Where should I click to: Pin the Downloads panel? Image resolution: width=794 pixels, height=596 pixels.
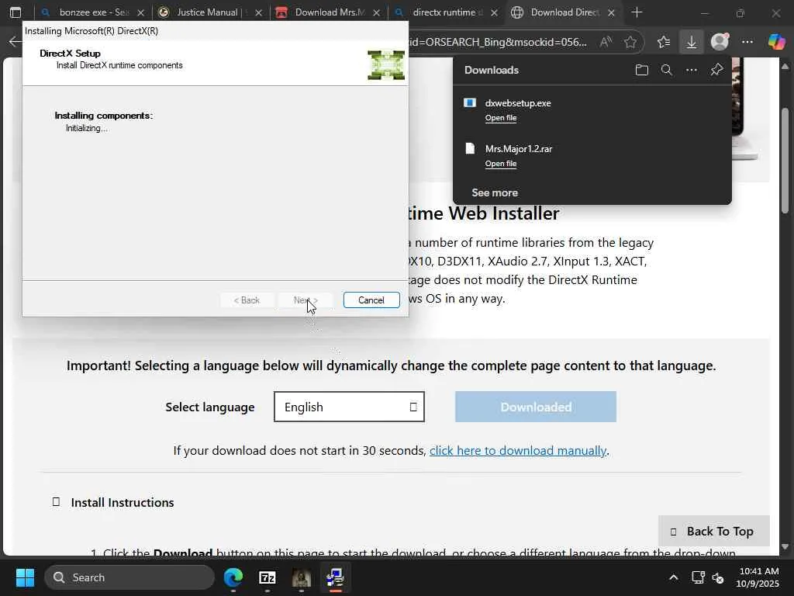(716, 70)
